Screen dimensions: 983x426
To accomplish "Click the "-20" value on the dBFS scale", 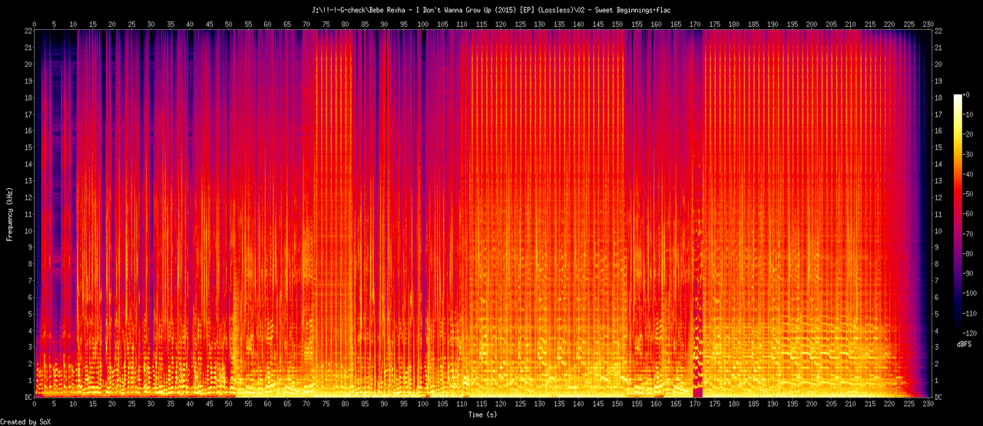I will (x=969, y=134).
